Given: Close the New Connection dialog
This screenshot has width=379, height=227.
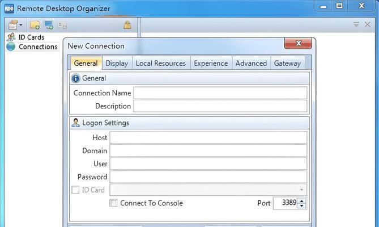Looking at the screenshot, I should point(298,43).
